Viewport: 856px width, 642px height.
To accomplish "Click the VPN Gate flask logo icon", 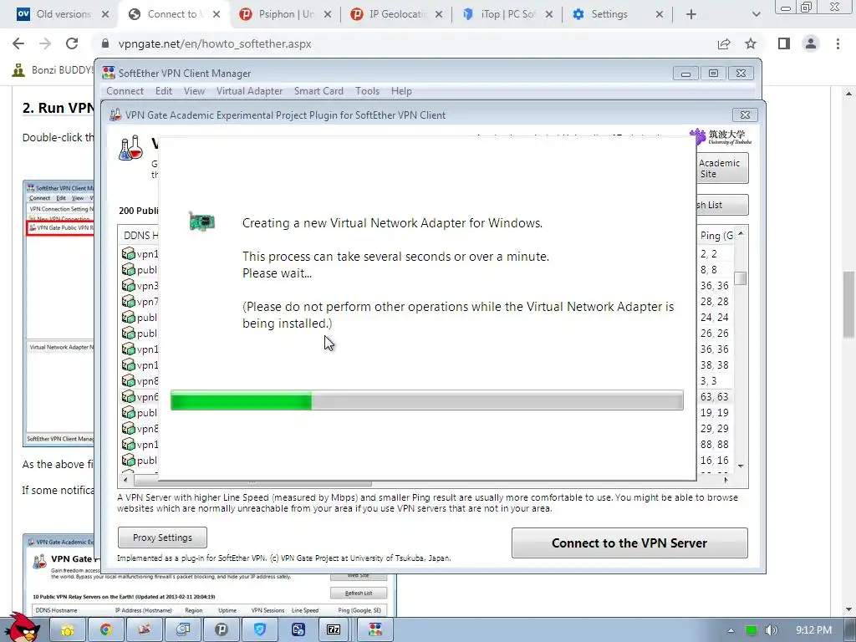I will [x=131, y=148].
